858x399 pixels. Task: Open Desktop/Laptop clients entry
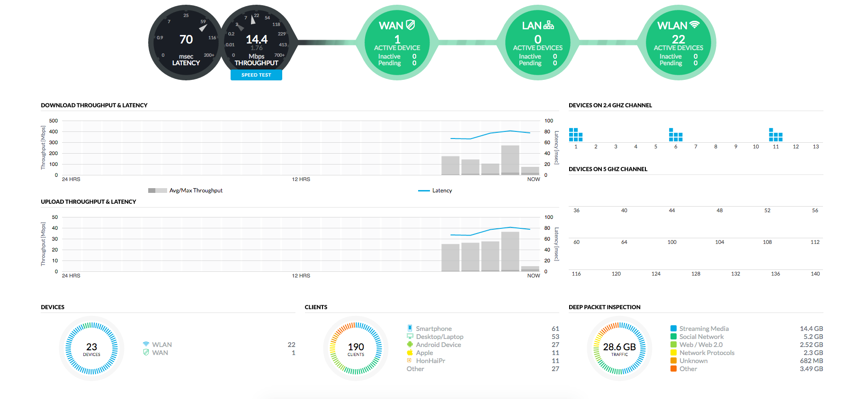(483, 337)
